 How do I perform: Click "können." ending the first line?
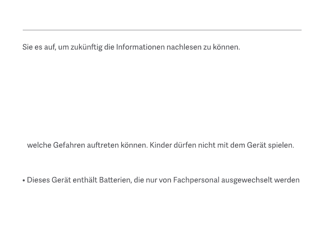(x=226, y=47)
